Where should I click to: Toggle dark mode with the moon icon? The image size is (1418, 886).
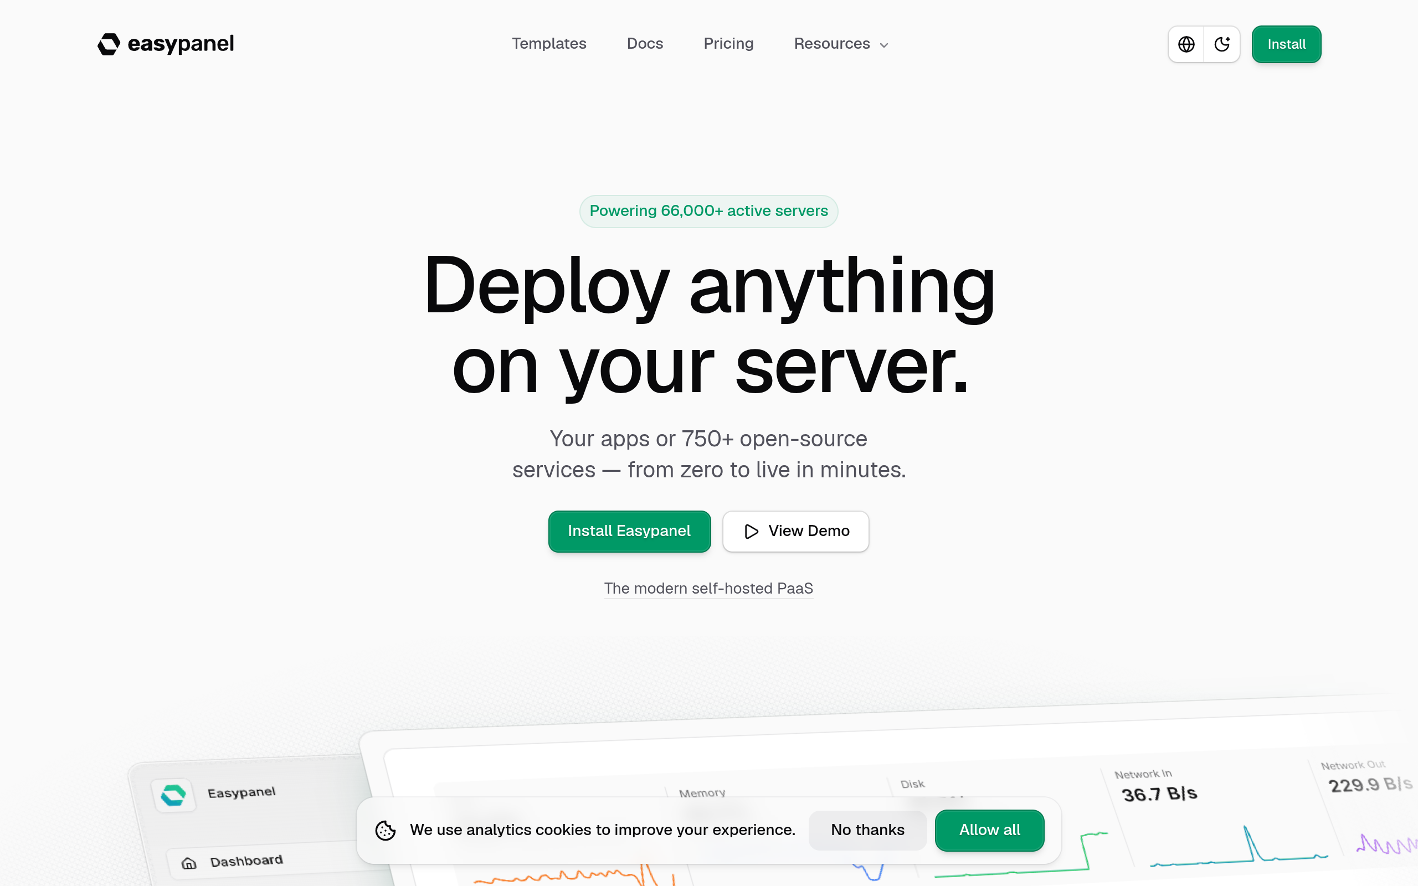[1222, 44]
